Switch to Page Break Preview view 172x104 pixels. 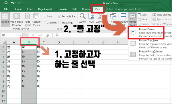17,19
